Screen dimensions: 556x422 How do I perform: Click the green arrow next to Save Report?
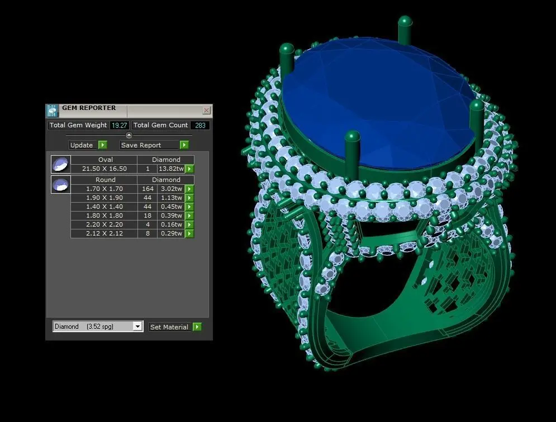(x=184, y=145)
